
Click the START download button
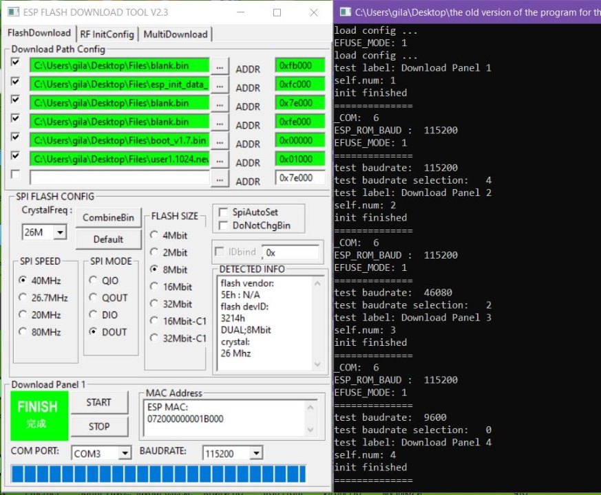[x=99, y=403]
